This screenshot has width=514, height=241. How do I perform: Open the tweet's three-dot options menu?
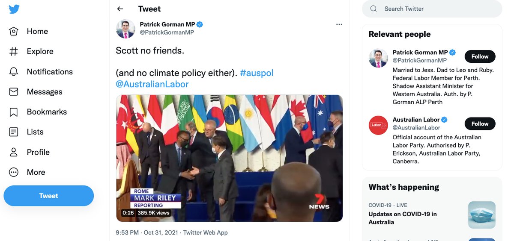coord(339,25)
